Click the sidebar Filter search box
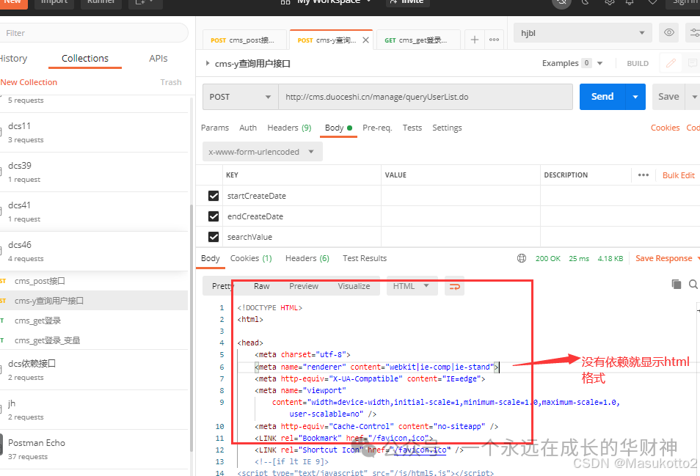Screen dimensions: 700x476 pos(94,33)
